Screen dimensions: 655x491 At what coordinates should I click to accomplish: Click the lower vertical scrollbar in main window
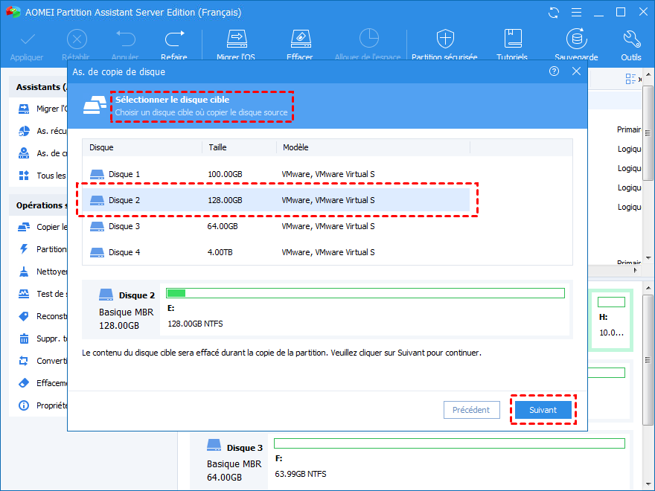pyautogui.click(x=648, y=359)
